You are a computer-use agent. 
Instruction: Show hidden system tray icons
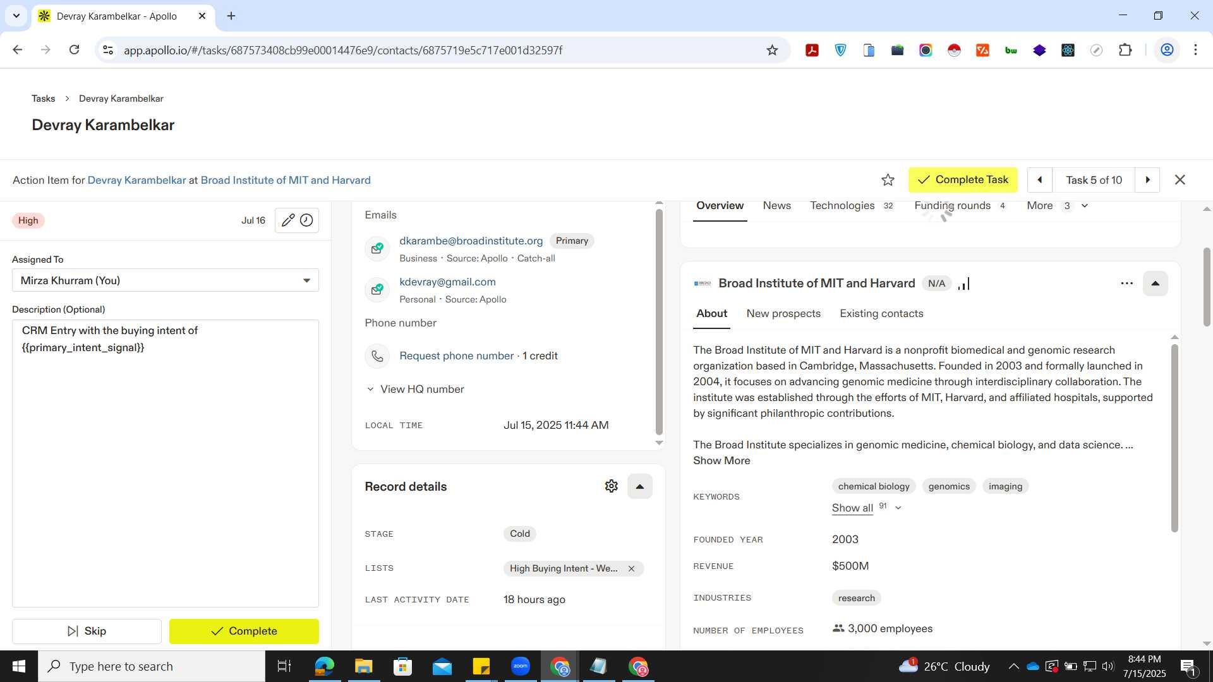pos(1013,666)
